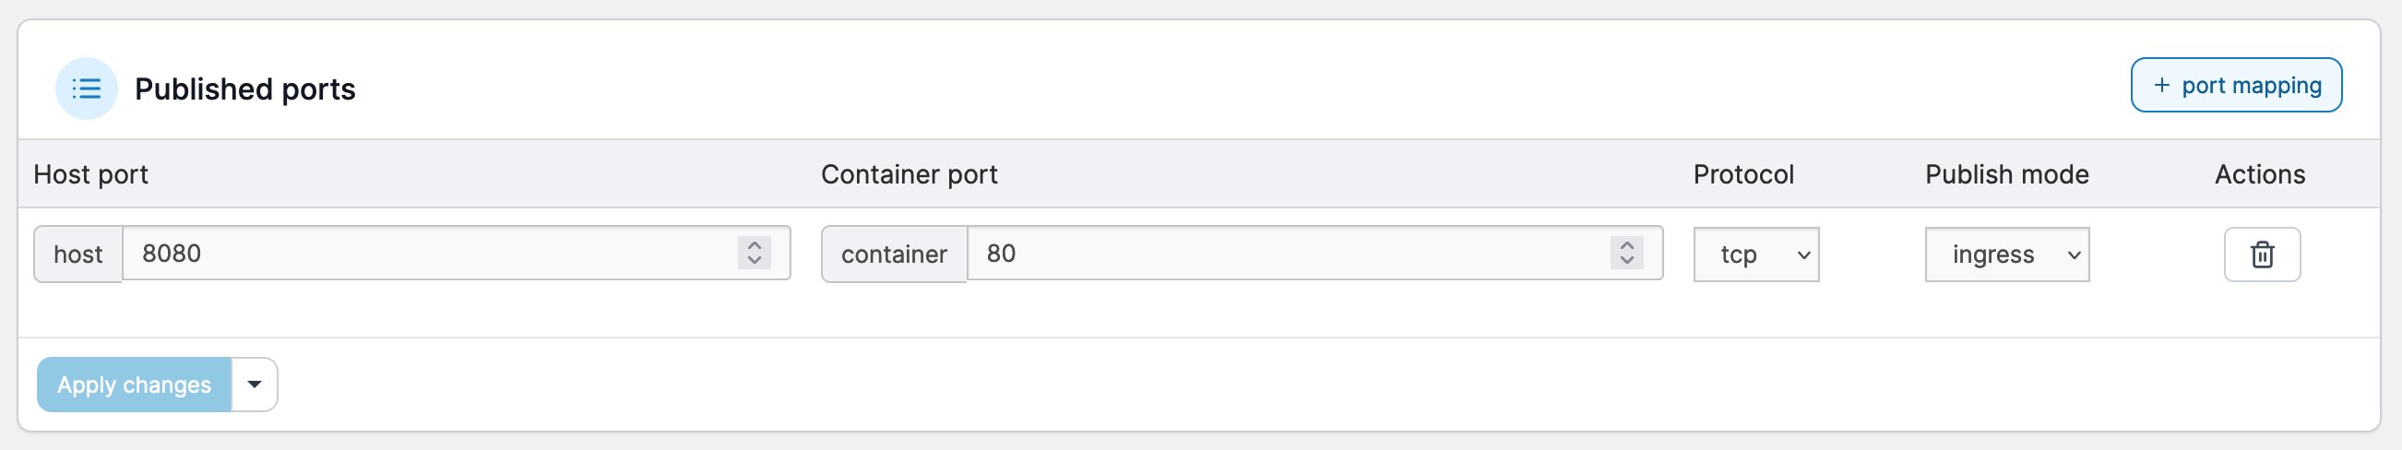Add a new port mapping

(x=2235, y=86)
